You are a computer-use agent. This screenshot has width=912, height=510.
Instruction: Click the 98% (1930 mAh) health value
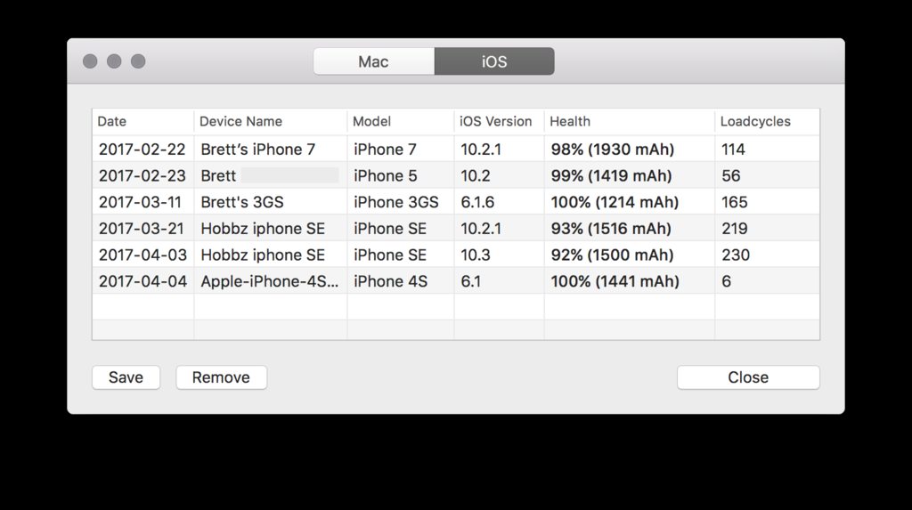[x=613, y=150]
